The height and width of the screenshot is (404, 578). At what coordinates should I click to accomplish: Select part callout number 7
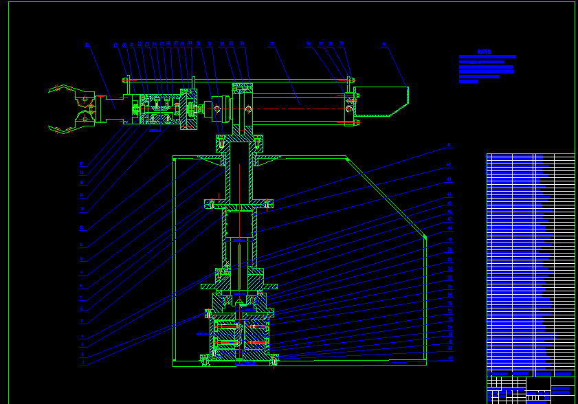[80, 298]
